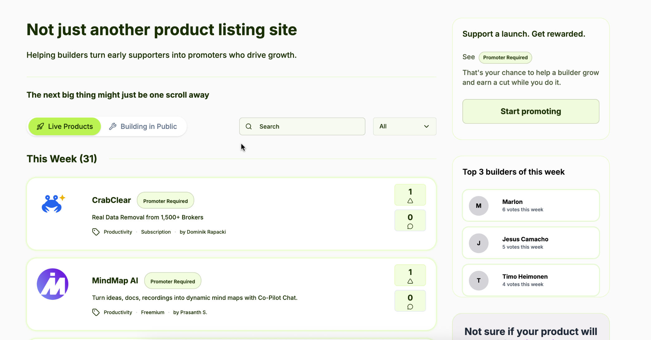Open the CrabClear product title
Viewport: 651px width, 340px height.
111,200
